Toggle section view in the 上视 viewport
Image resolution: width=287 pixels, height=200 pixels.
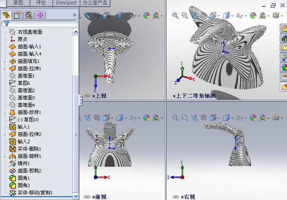96,15
